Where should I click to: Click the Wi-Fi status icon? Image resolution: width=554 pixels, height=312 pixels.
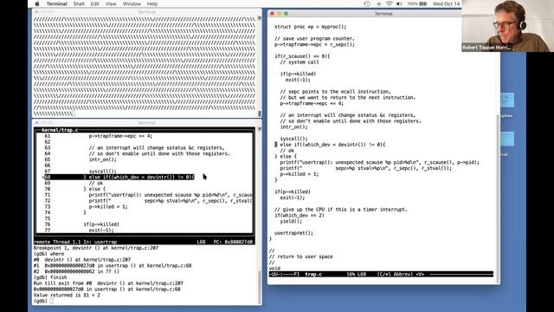389,3
